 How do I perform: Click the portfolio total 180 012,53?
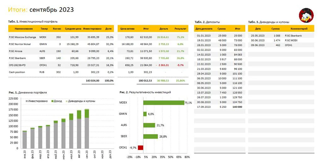(145, 81)
